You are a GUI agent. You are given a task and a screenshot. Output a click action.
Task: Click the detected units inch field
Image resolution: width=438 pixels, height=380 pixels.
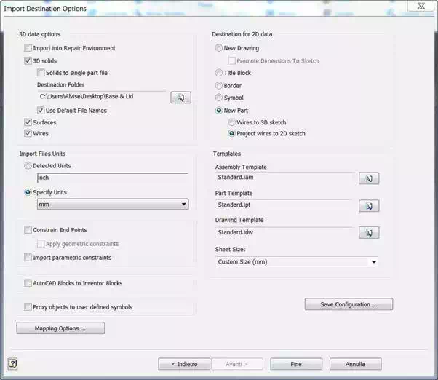(113, 178)
